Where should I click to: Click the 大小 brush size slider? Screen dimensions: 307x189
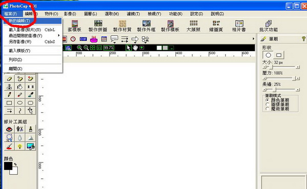pyautogui.click(x=281, y=67)
